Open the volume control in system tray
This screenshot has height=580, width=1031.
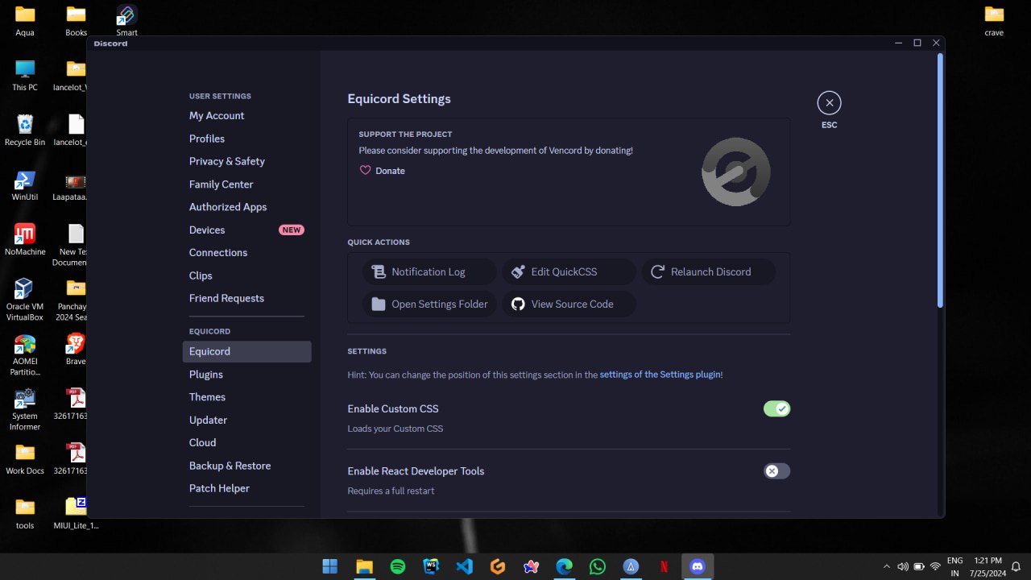[x=903, y=566]
